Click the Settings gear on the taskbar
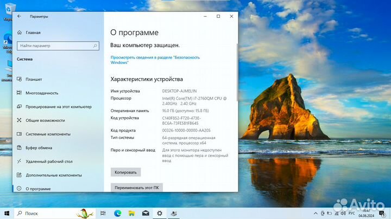 coord(160,213)
